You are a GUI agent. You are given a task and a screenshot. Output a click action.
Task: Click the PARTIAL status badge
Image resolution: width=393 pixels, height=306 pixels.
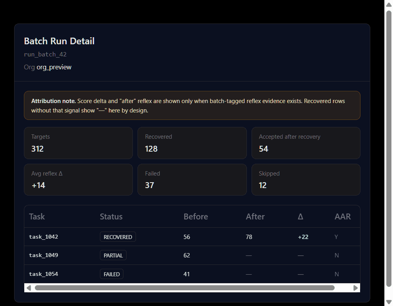(x=113, y=255)
